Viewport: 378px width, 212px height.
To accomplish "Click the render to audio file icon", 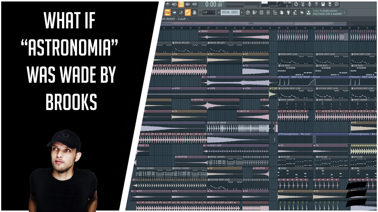I will pos(330,5).
